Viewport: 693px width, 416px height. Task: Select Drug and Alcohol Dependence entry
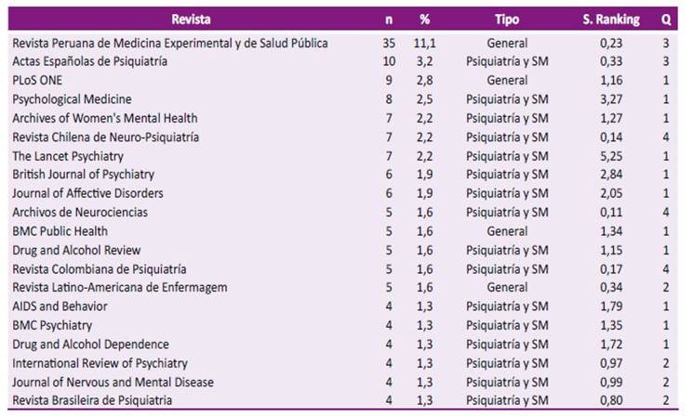[90, 344]
